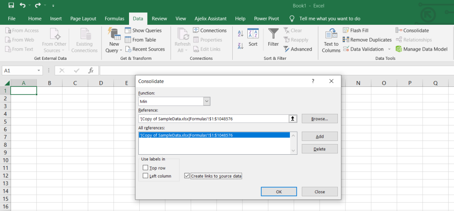Enable the Top row checkbox
The height and width of the screenshot is (211, 454).
click(145, 168)
